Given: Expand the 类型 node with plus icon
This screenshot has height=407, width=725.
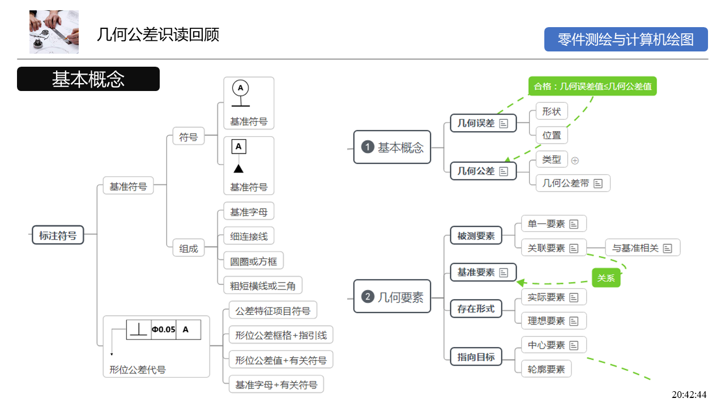Looking at the screenshot, I should coord(575,161).
